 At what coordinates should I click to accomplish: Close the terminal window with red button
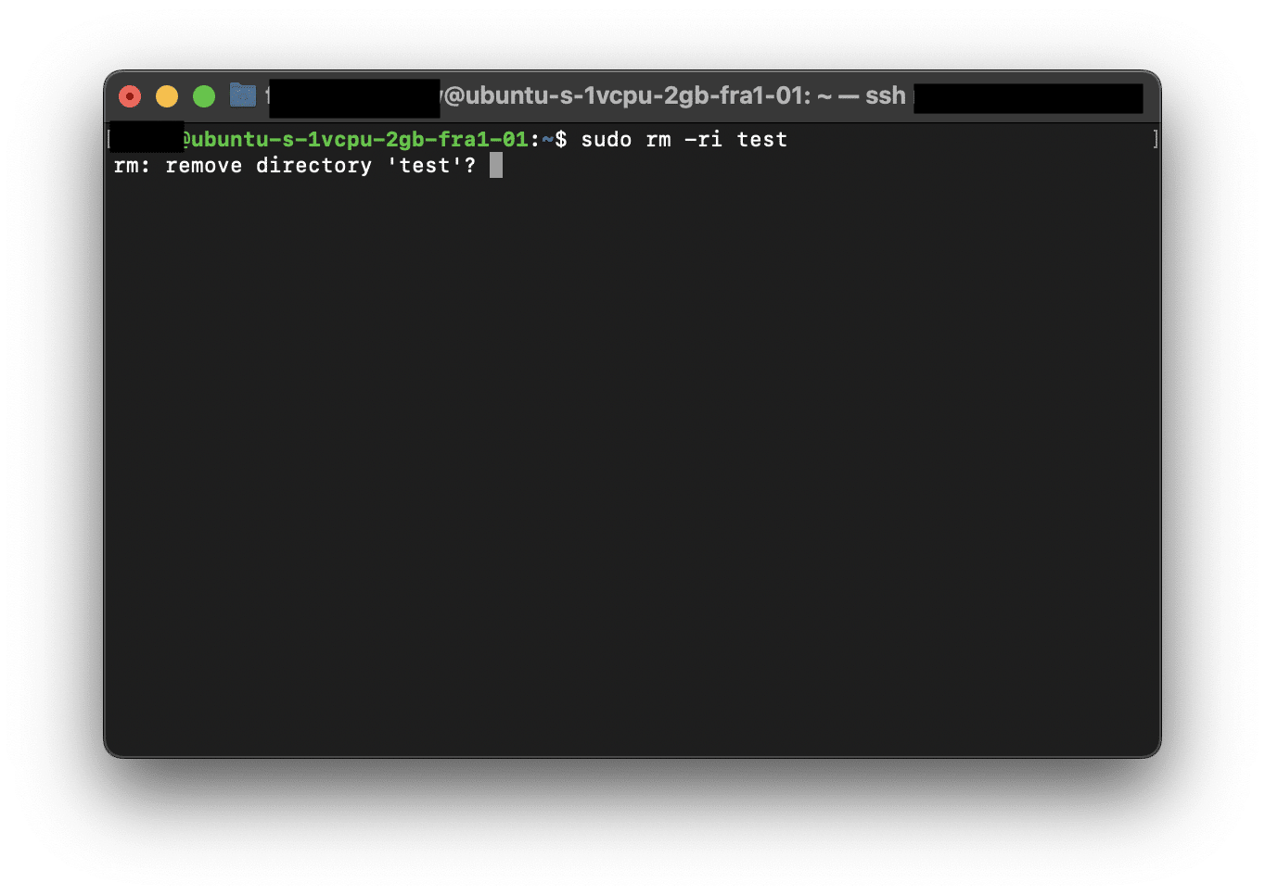pyautogui.click(x=130, y=96)
